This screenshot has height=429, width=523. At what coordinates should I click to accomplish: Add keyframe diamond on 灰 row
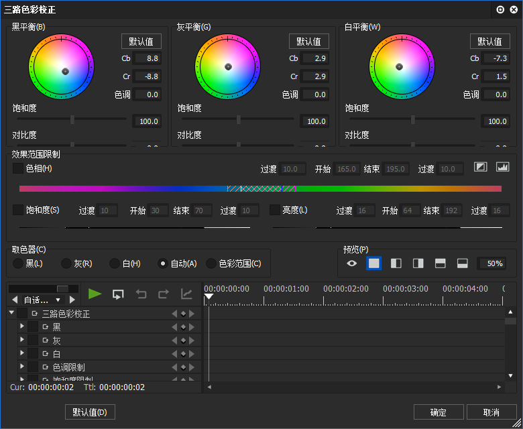point(183,341)
